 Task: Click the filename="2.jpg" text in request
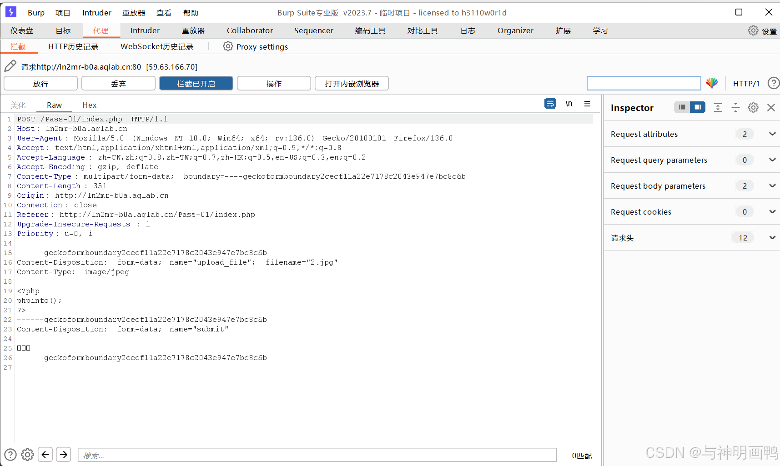pos(302,262)
